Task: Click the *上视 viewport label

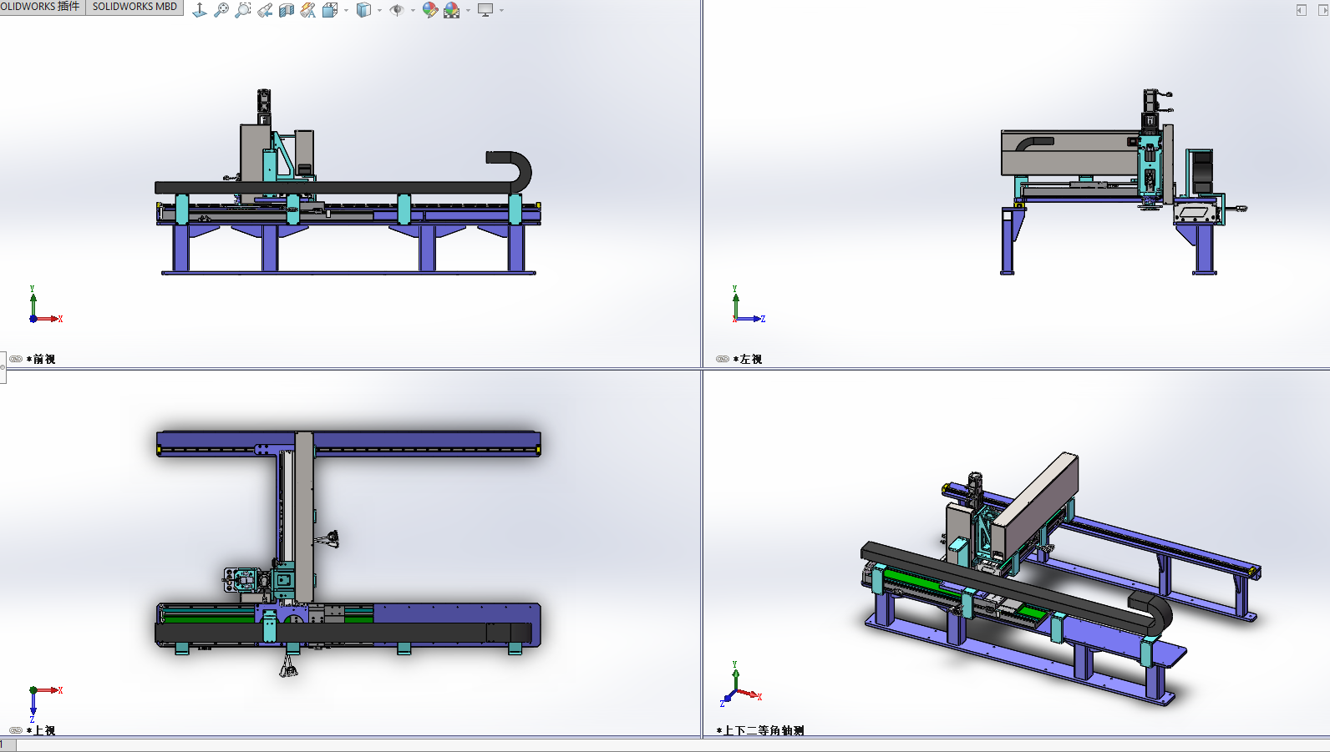Action: pyautogui.click(x=41, y=730)
